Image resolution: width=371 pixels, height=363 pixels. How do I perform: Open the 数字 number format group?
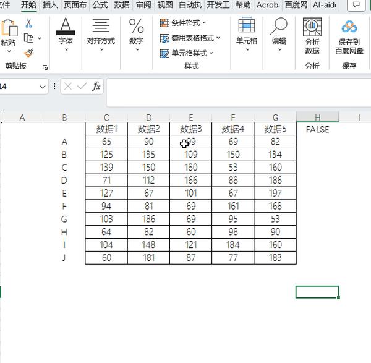(137, 34)
